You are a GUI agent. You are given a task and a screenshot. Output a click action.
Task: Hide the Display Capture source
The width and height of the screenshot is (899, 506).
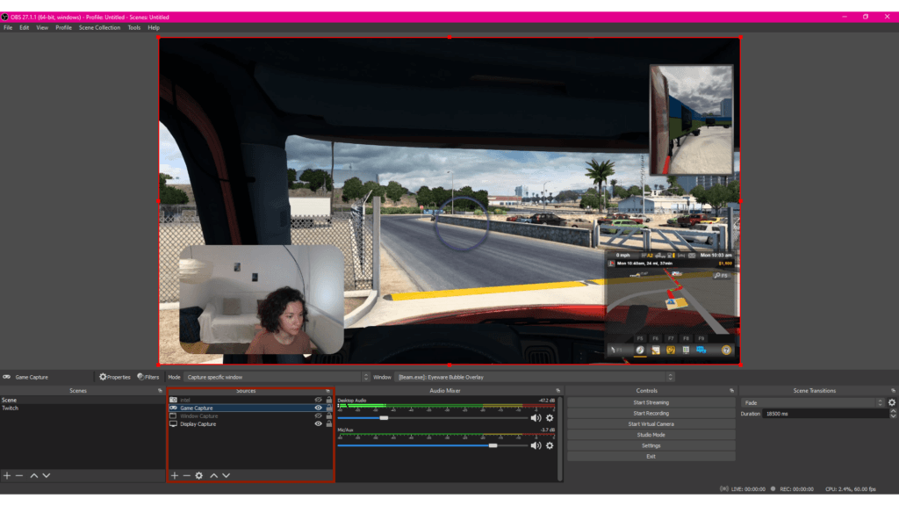click(318, 424)
